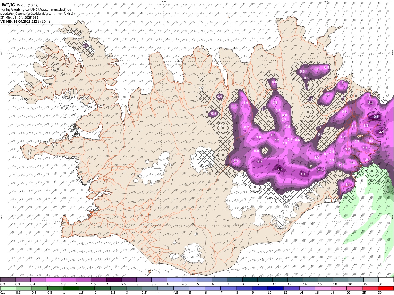Click the 0.5–0.8 medium green rain legend swatch
Viewport: 394px width, 295px height.
point(40,288)
